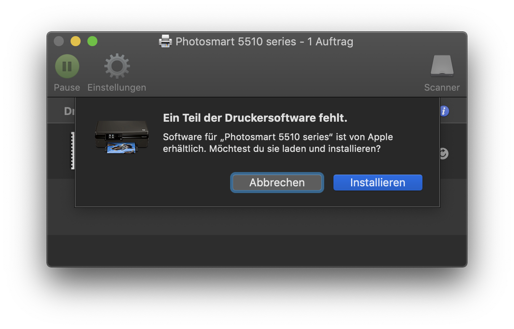Screen dimensions: 514x329
Task: Click the greyed-out close window button
Action: click(59, 41)
